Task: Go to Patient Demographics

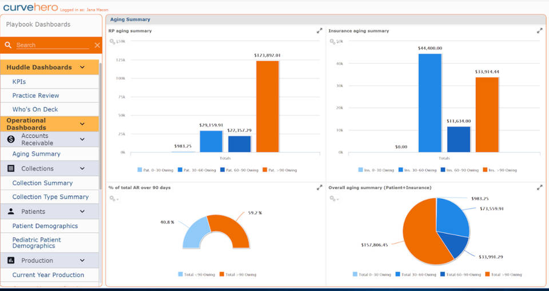Action: 45,226
